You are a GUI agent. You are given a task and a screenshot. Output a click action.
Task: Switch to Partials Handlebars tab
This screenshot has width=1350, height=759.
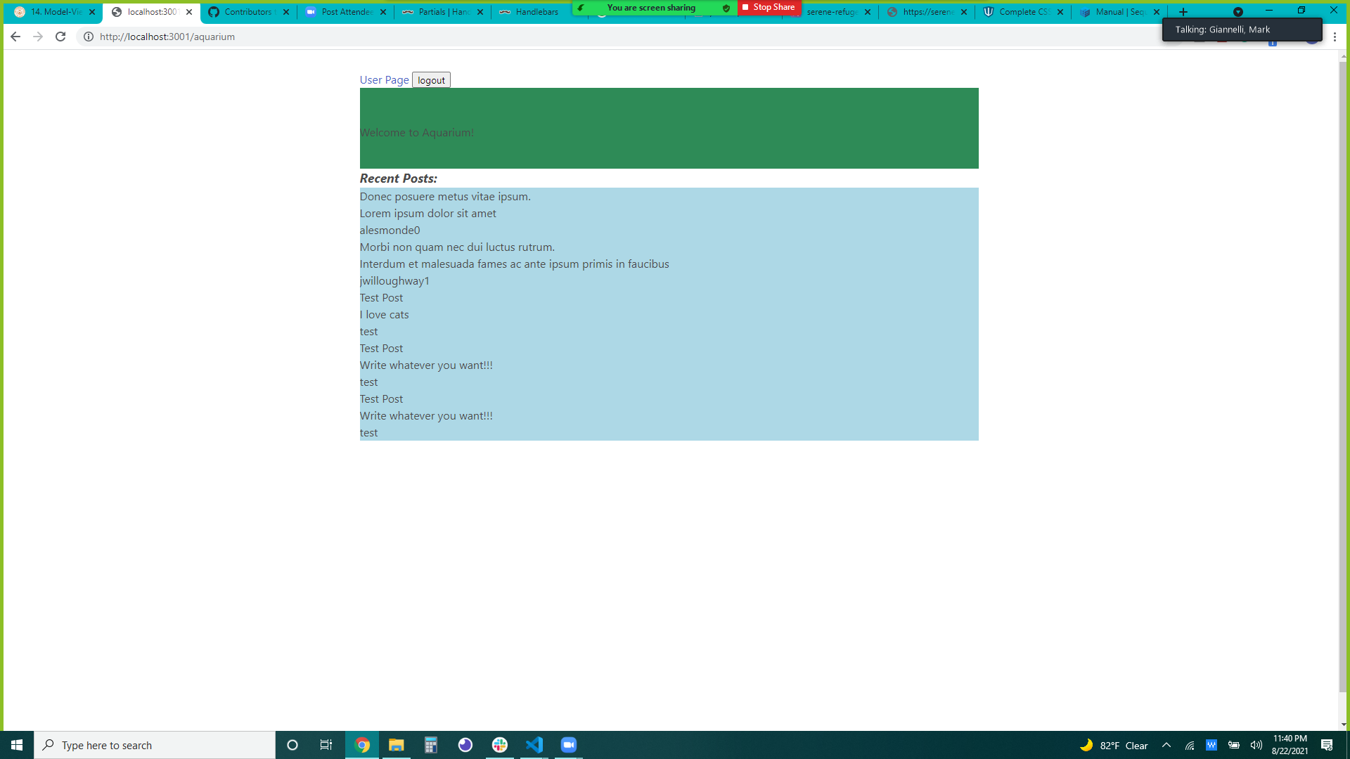pyautogui.click(x=443, y=12)
